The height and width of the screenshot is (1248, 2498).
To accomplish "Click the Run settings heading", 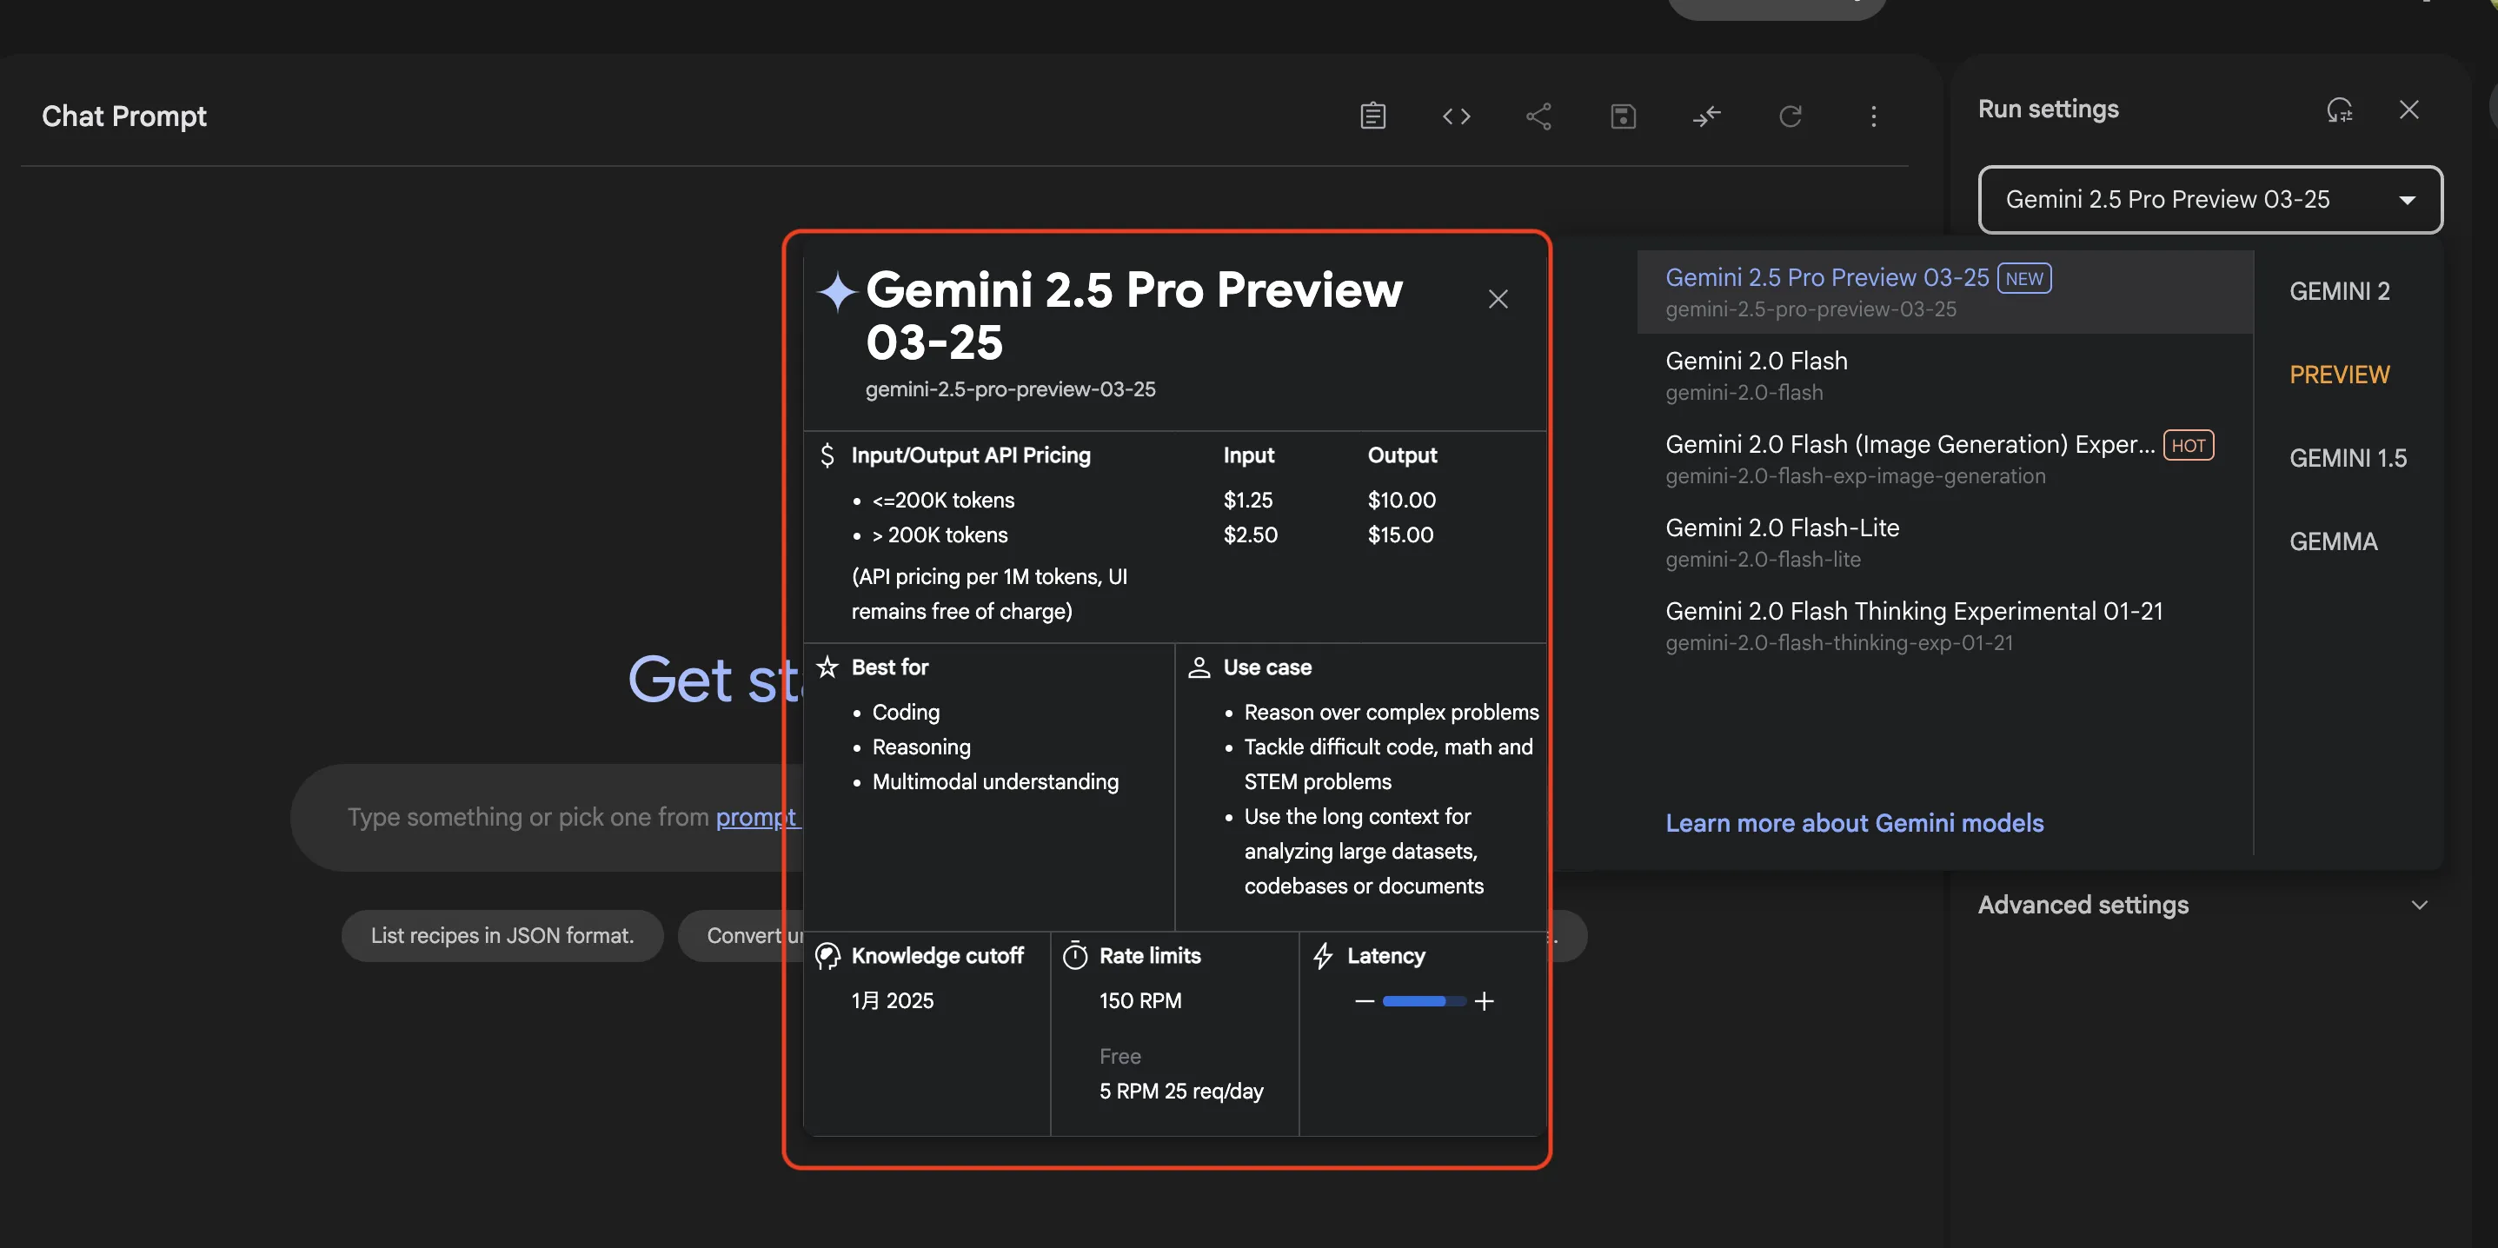I will coord(2048,109).
